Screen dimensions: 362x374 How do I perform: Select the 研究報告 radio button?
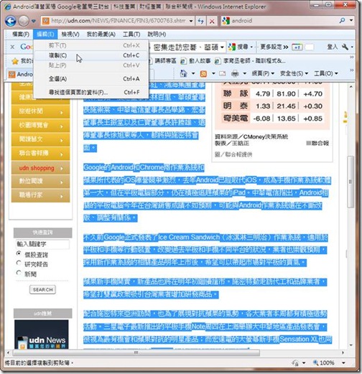(19, 263)
